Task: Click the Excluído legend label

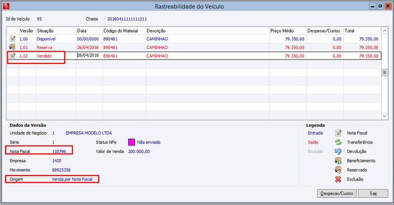Action: click(316, 151)
